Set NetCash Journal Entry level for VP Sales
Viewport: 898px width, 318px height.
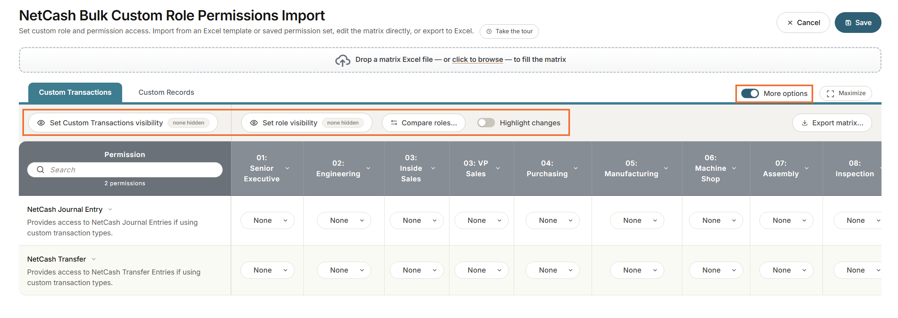pos(482,220)
